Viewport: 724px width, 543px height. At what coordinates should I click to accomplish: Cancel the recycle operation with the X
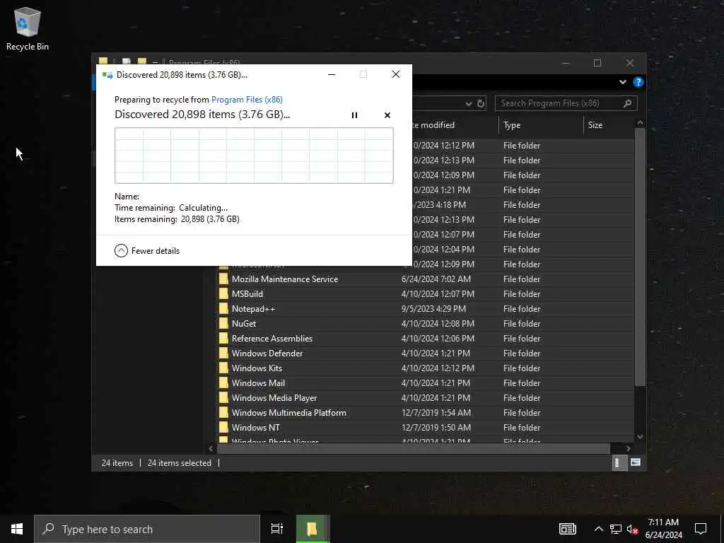[x=387, y=115]
